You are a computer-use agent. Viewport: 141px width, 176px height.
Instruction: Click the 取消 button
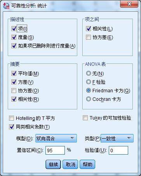70,164
